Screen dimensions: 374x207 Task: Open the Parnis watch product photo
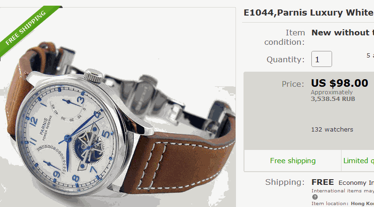118,107
